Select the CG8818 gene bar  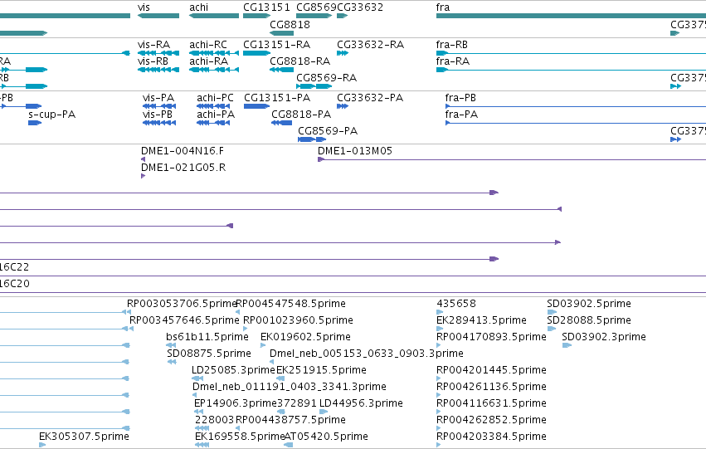[282, 33]
